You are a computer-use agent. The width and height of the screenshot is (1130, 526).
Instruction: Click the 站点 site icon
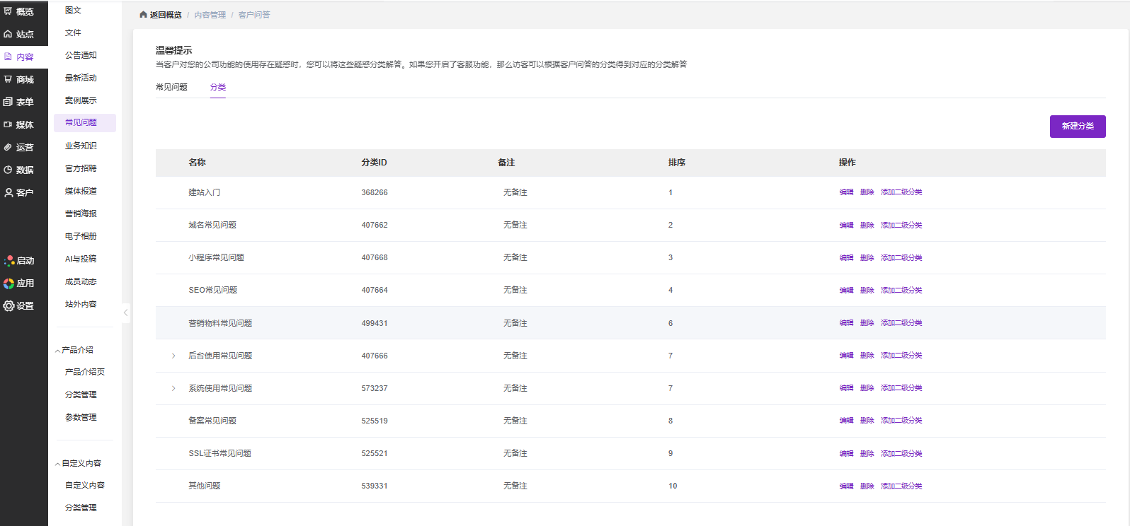click(x=8, y=34)
